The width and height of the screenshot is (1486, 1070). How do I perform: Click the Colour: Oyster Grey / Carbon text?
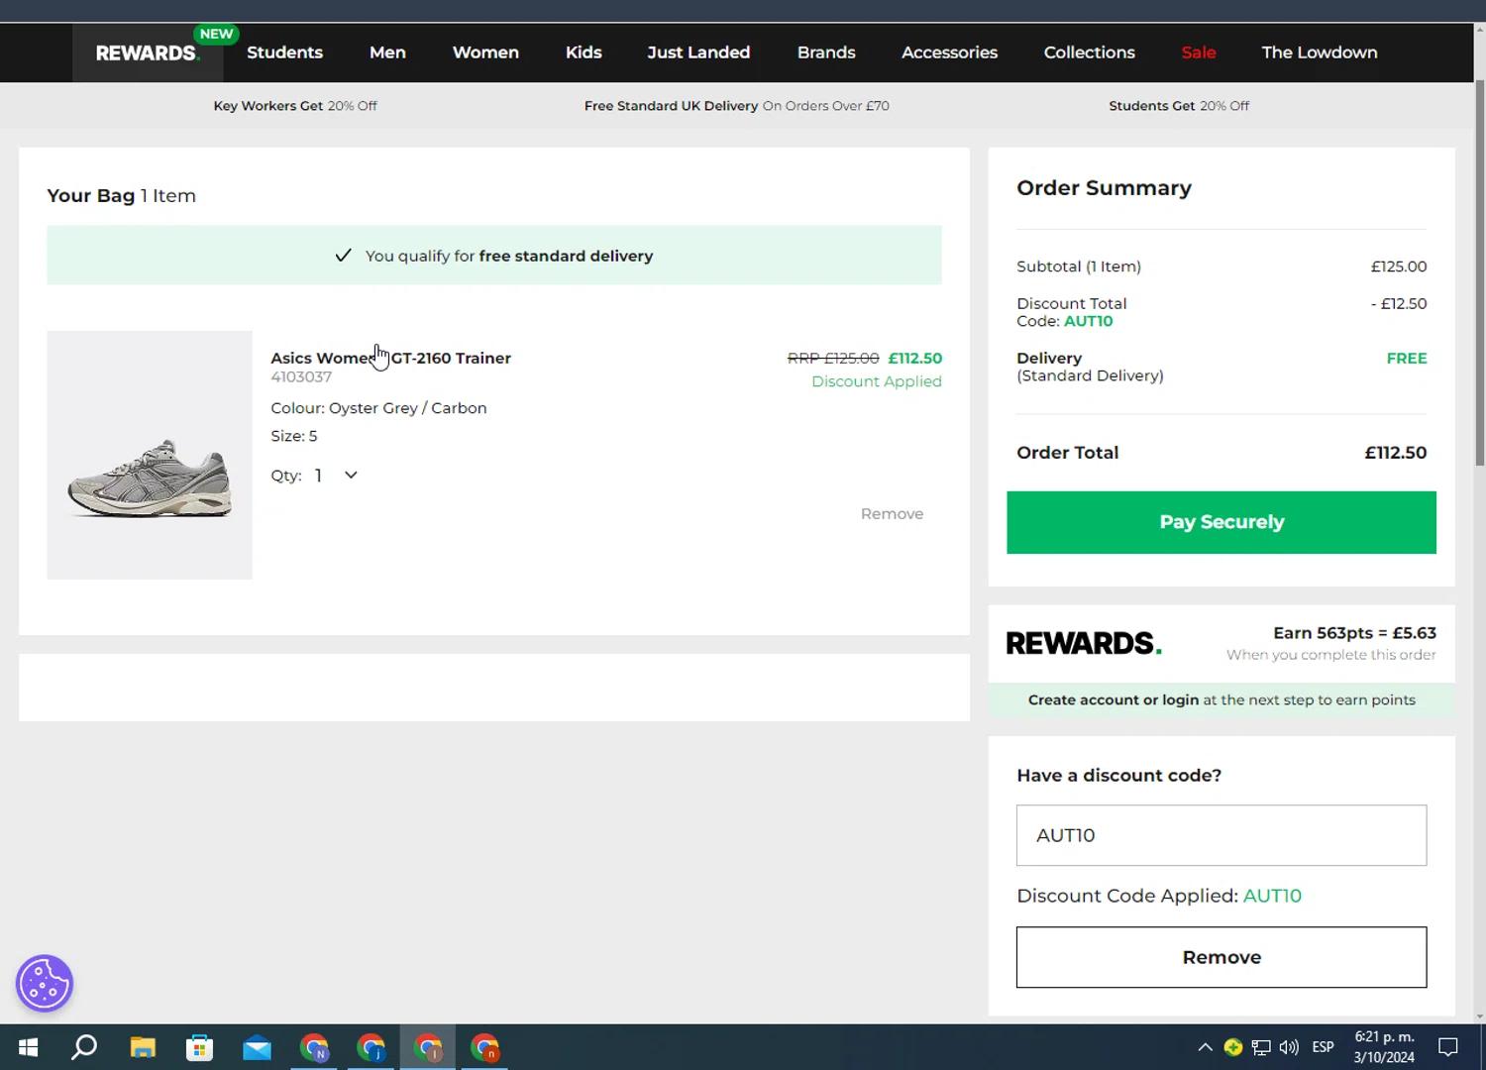pyautogui.click(x=378, y=408)
